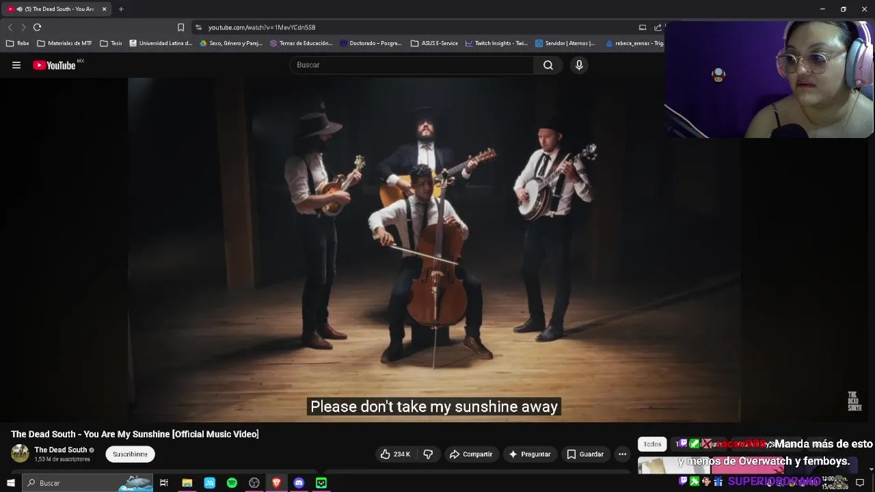Focus the YouTube Buscar search field

click(412, 65)
